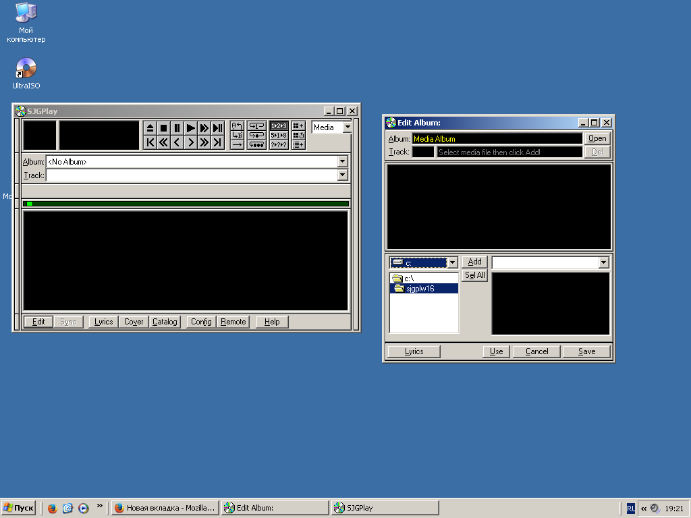The height and width of the screenshot is (518, 691).
Task: Click the Play button in SJGPlay
Action: coord(190,128)
